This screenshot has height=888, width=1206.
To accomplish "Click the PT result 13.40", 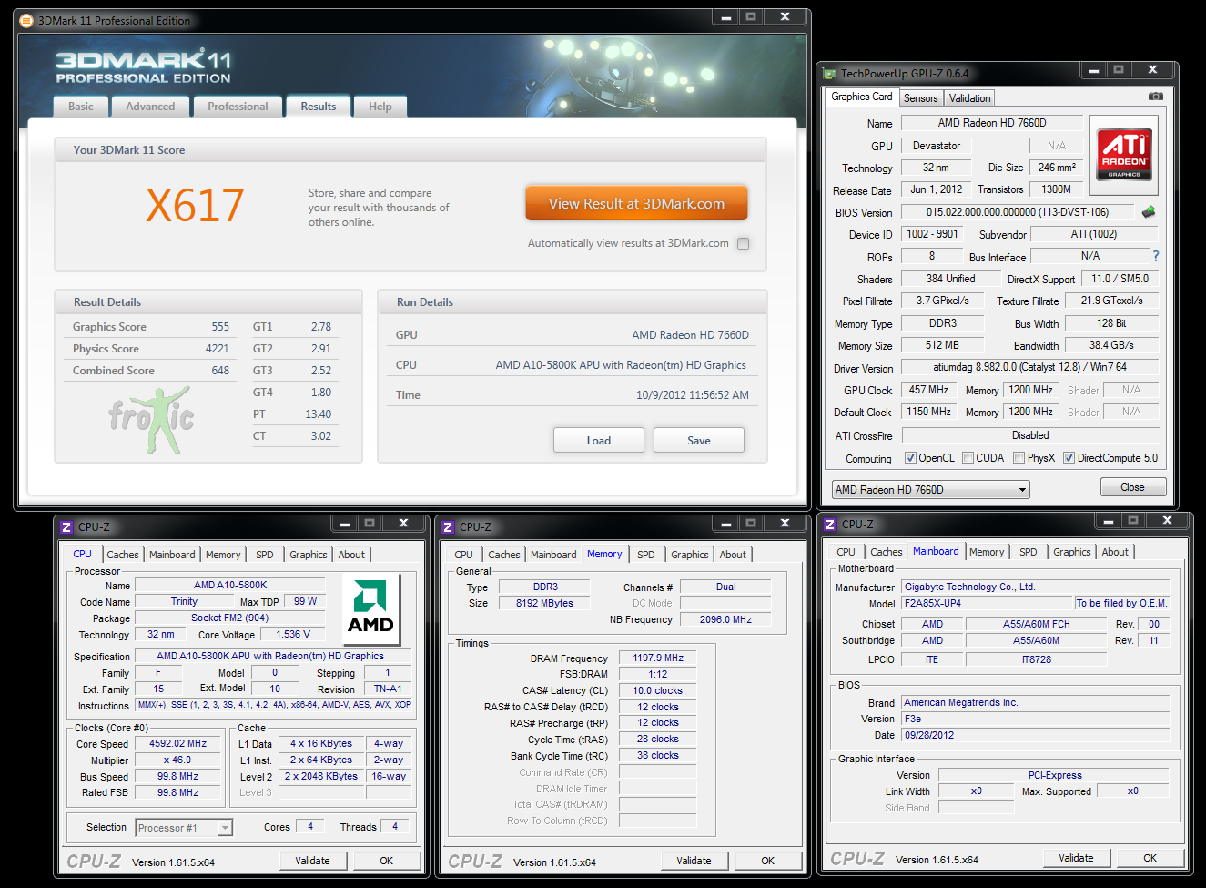I will [319, 414].
